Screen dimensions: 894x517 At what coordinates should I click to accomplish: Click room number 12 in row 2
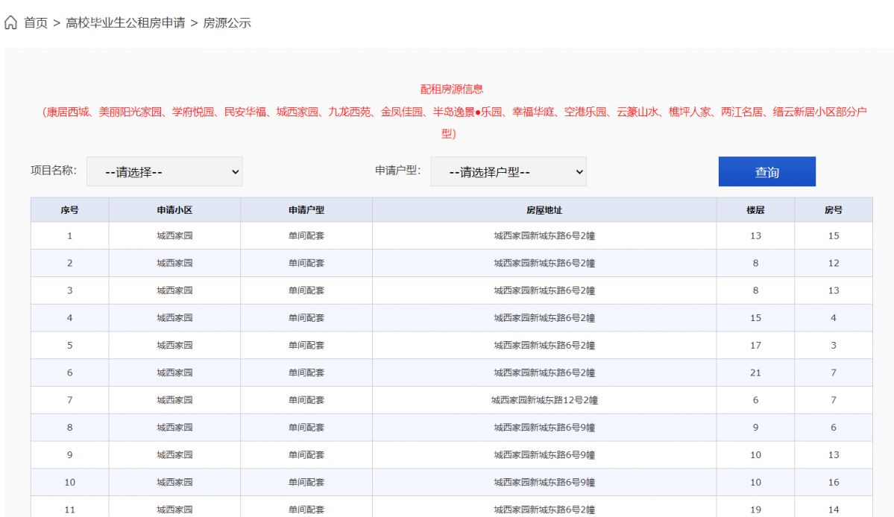tap(834, 263)
